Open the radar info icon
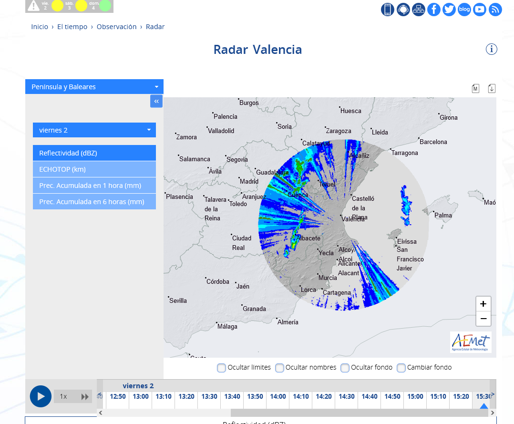This screenshot has height=424, width=514. click(x=492, y=49)
